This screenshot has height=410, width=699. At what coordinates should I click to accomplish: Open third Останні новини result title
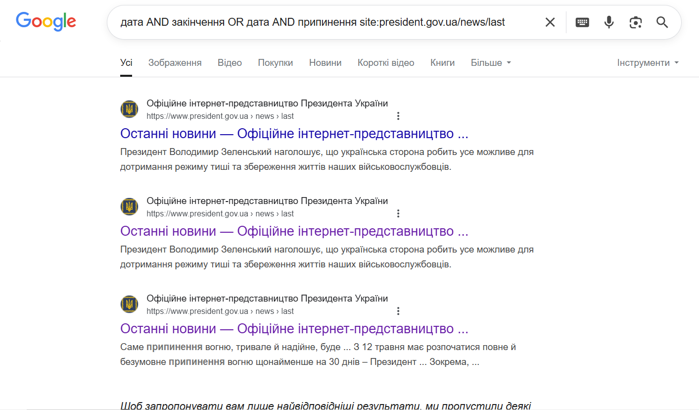(294, 329)
